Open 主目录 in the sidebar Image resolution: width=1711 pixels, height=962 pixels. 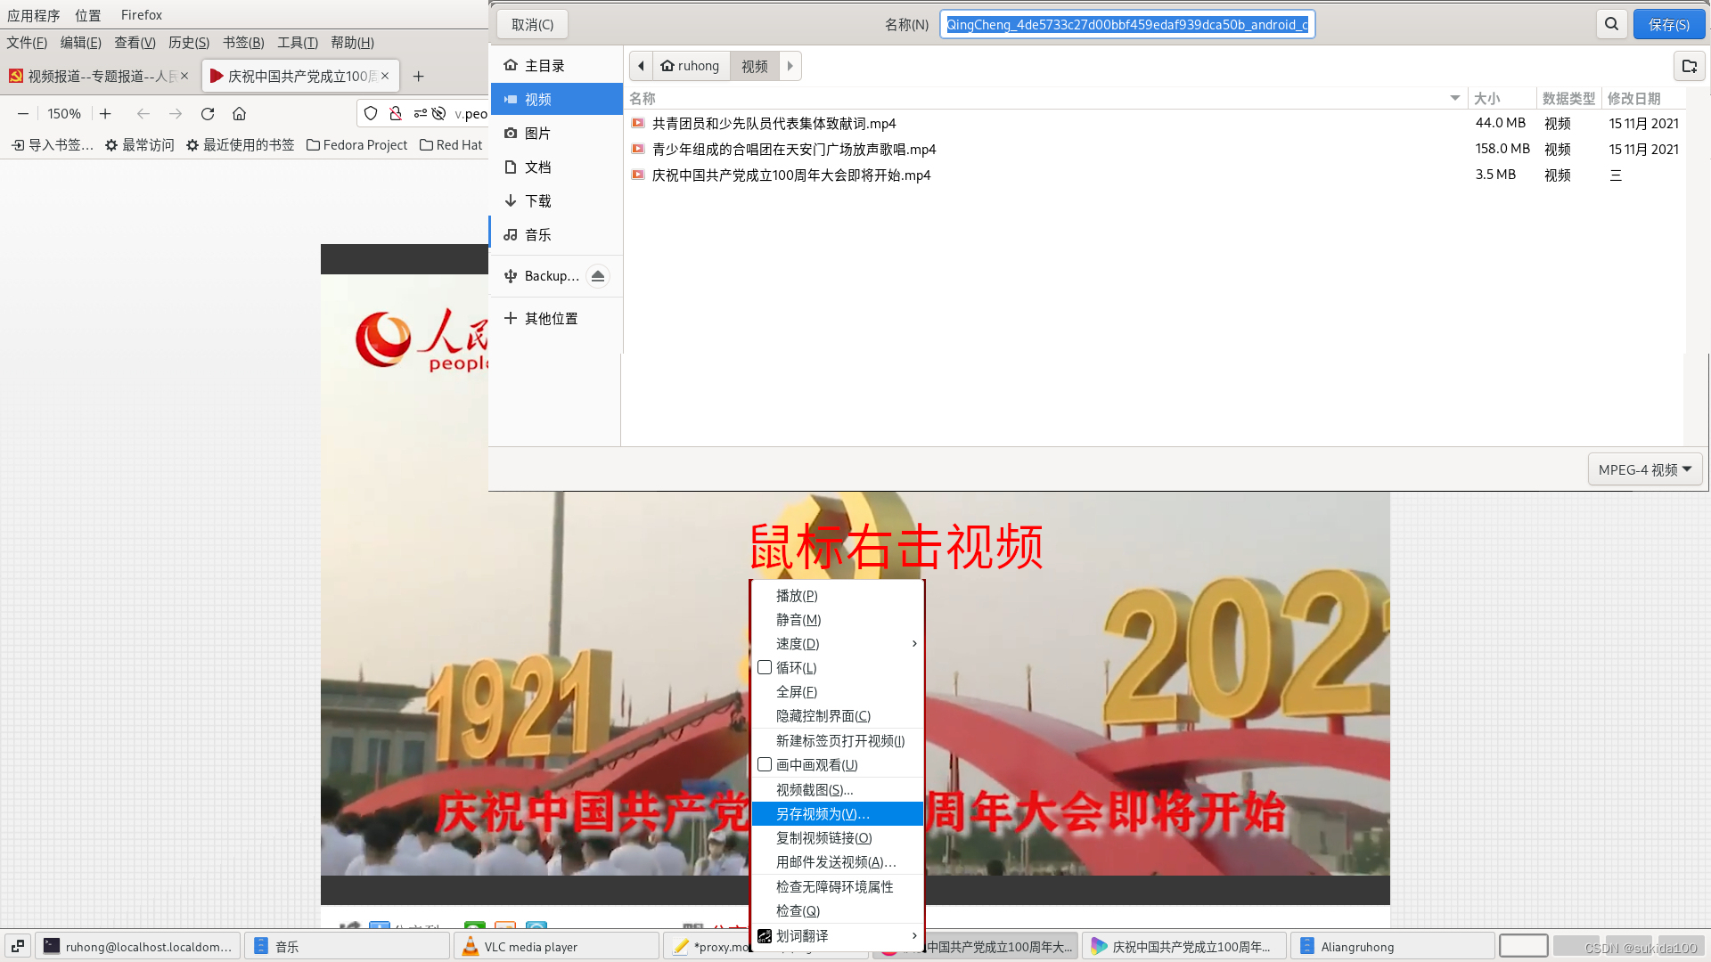point(556,66)
